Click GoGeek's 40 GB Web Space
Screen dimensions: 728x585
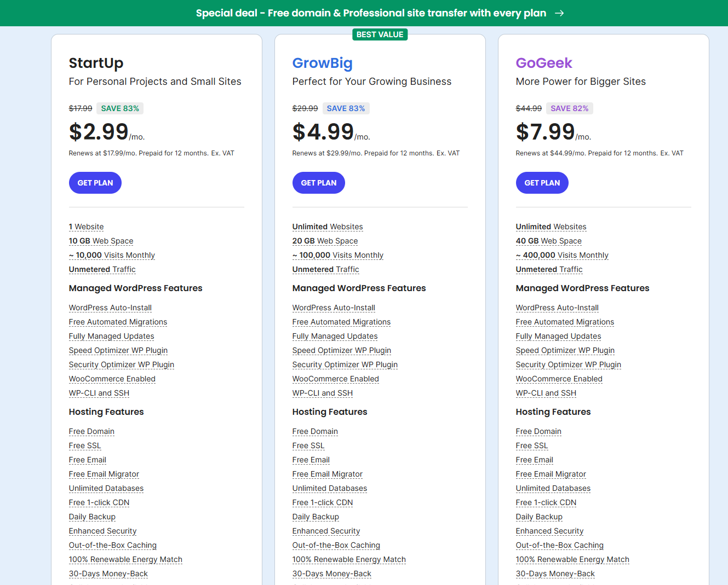click(548, 241)
